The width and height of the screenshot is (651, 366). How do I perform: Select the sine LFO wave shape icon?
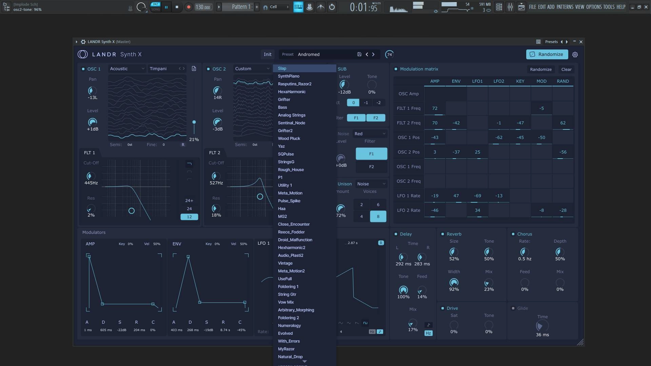[x=340, y=323]
